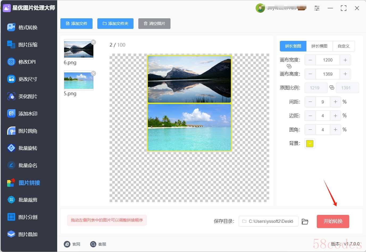Open folder browse icon beside save path

[305, 221]
